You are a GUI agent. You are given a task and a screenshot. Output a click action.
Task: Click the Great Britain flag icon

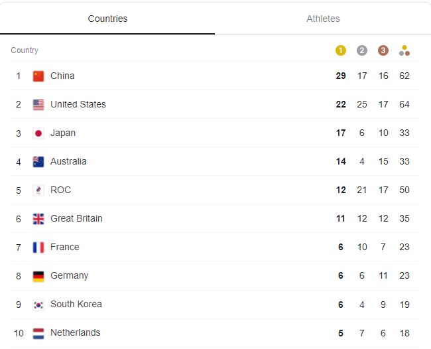[38, 219]
